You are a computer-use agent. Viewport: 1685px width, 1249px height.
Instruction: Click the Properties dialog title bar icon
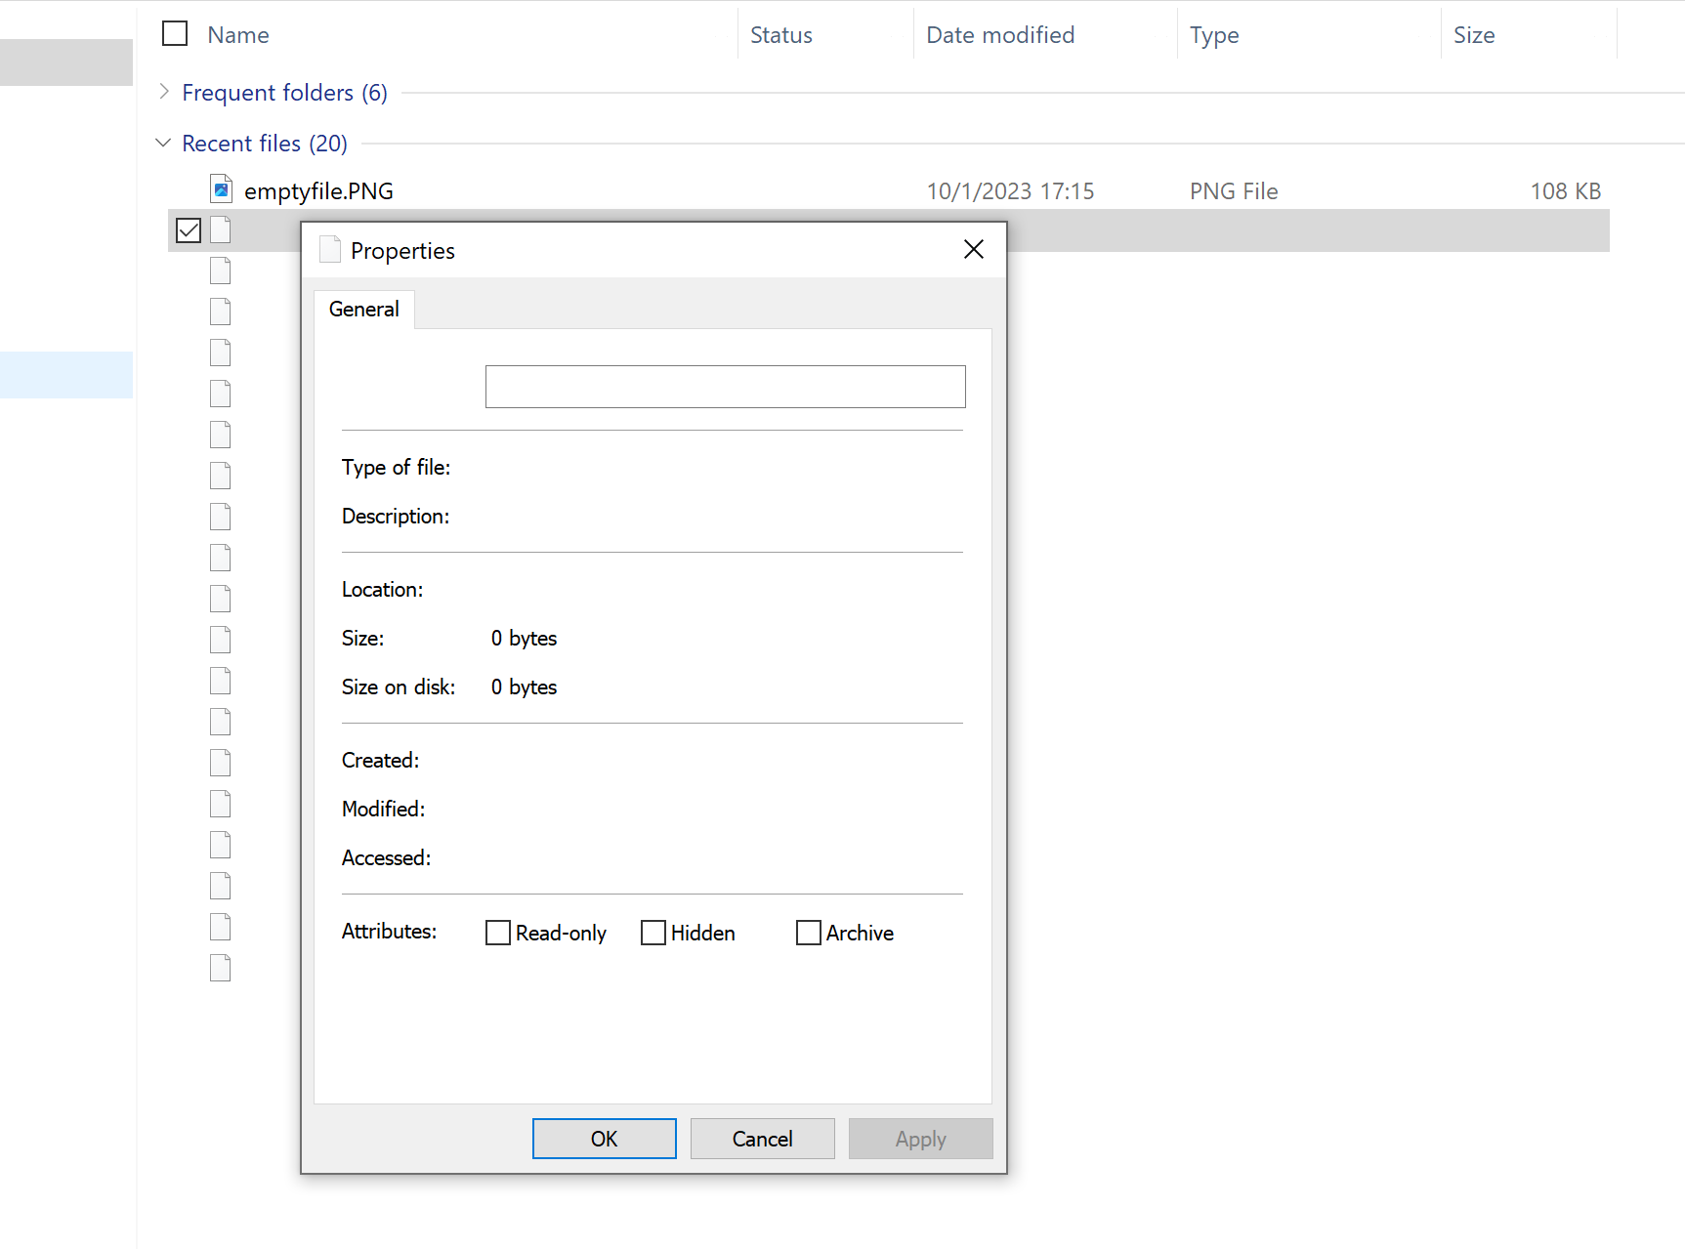click(329, 249)
